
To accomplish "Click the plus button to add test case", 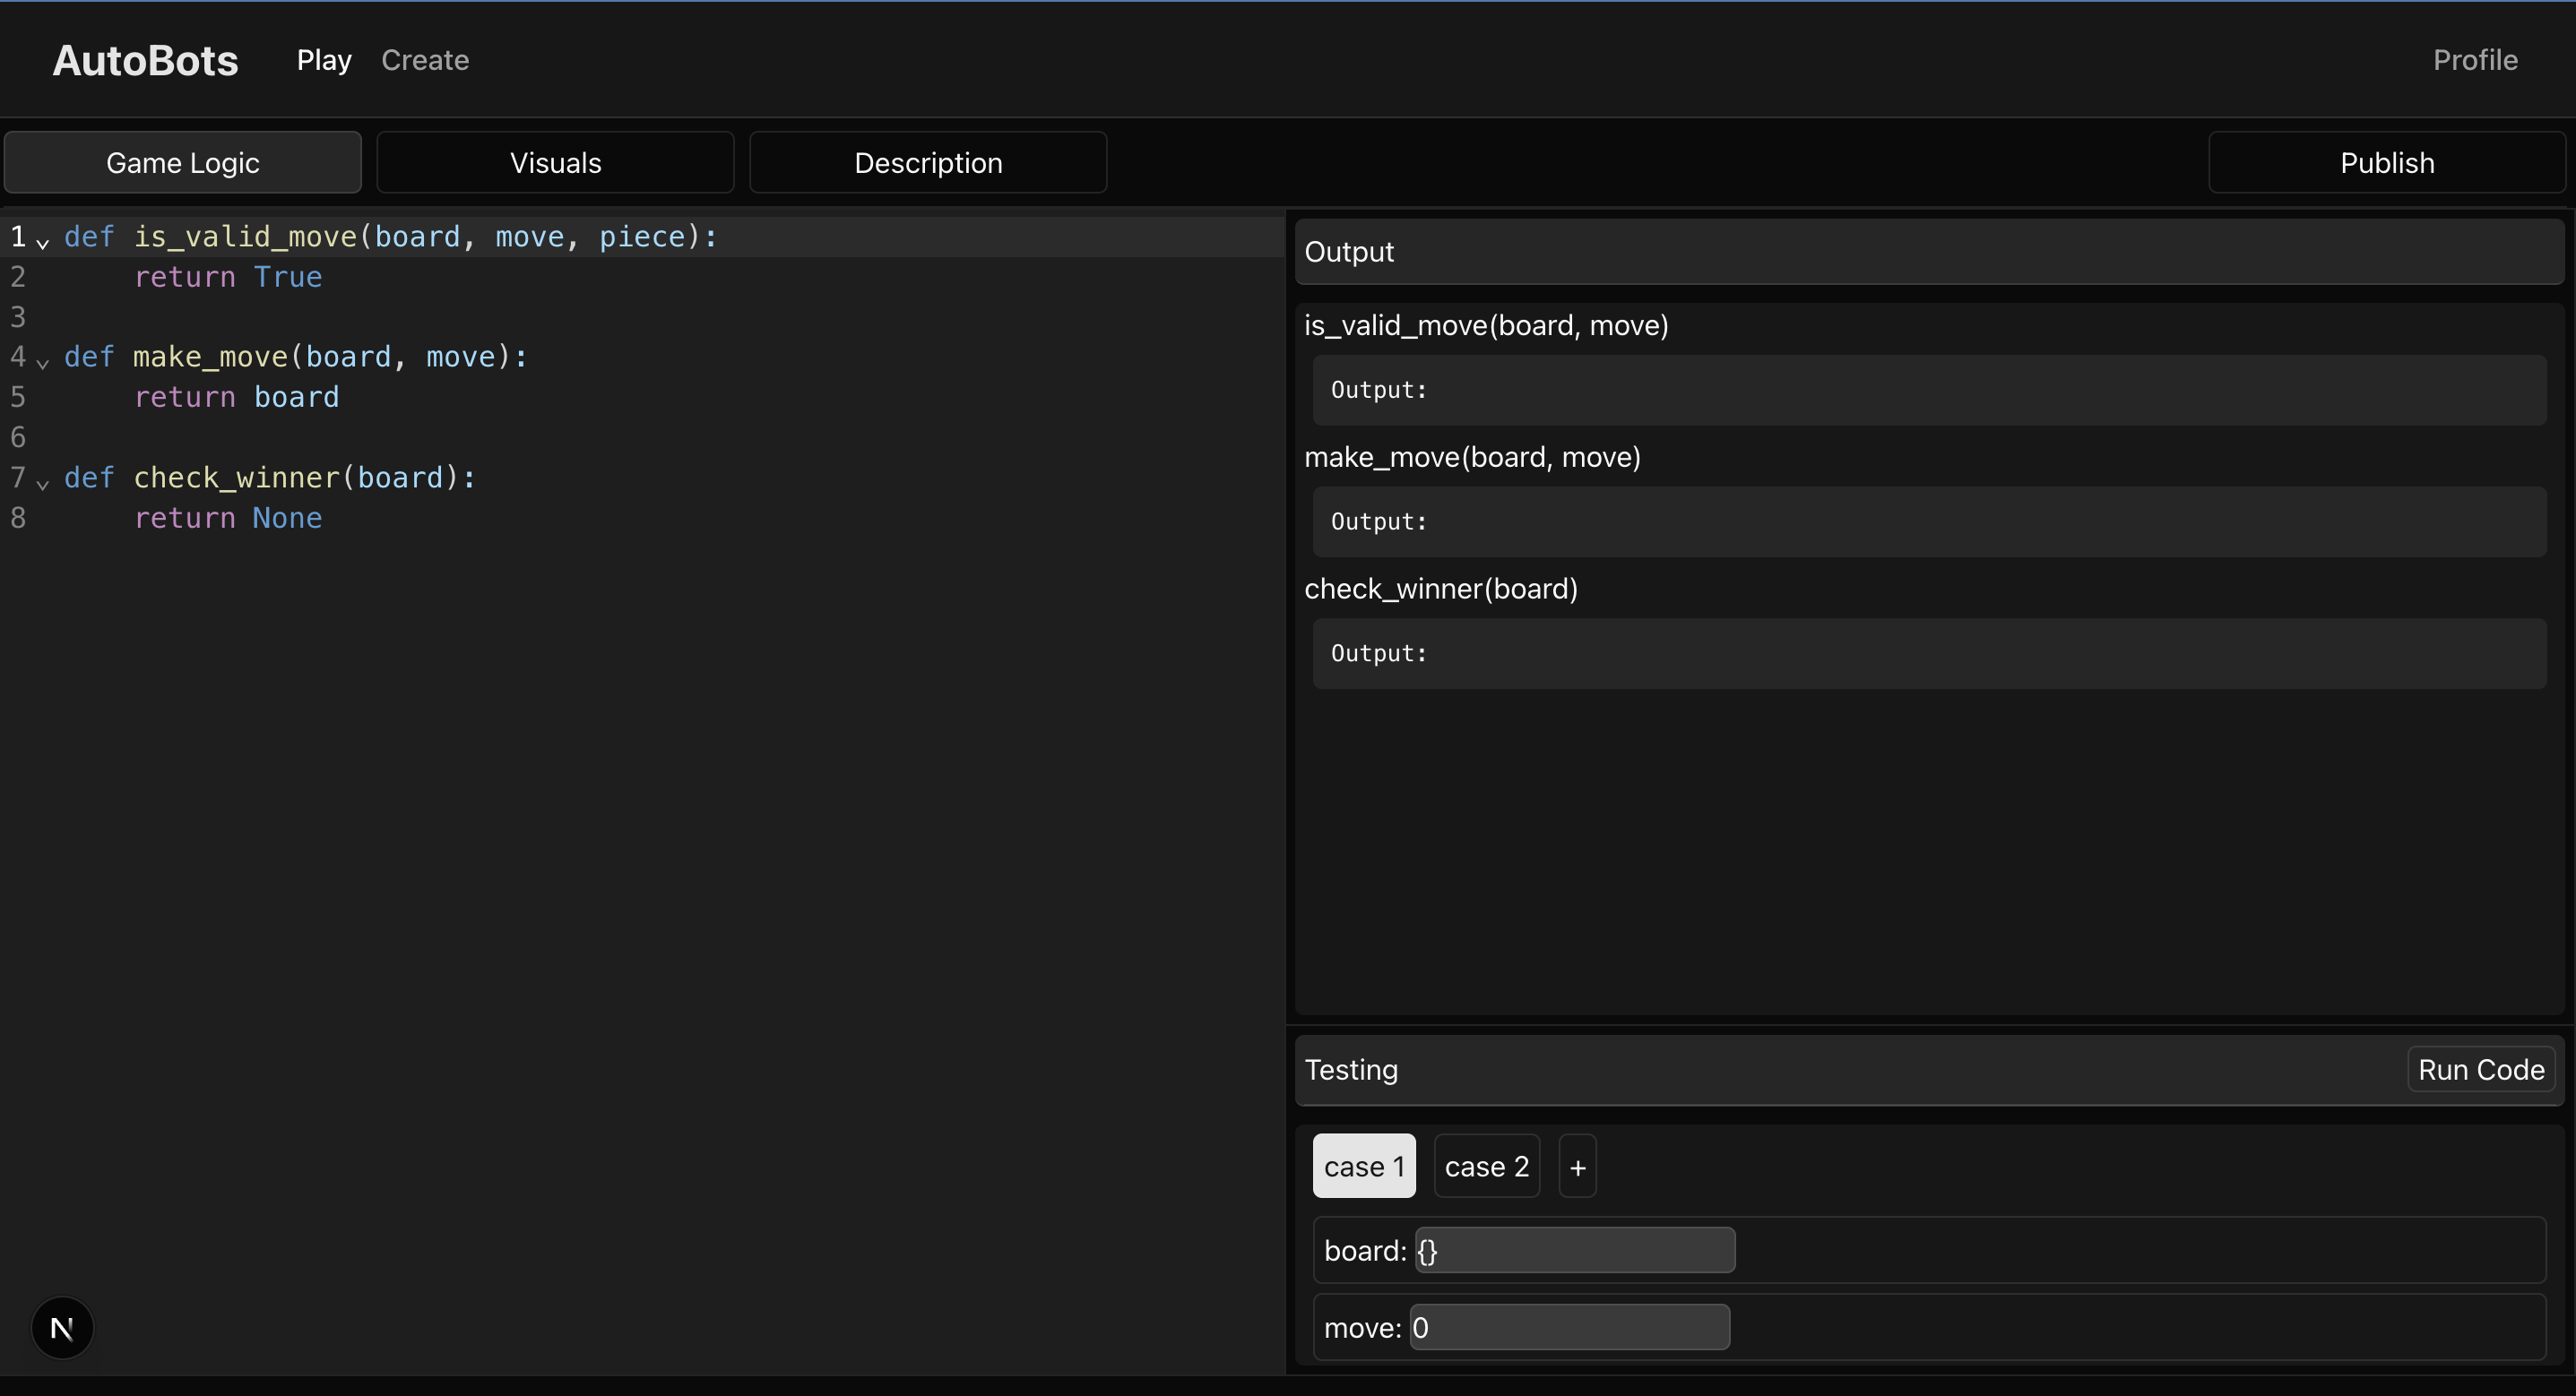I will pos(1577,1167).
